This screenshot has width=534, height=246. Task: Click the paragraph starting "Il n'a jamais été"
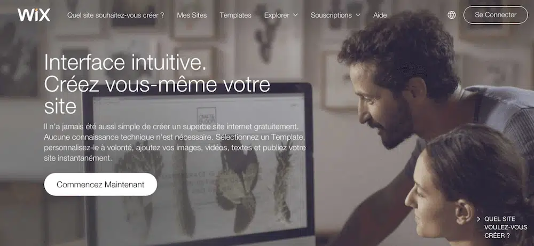175,143
